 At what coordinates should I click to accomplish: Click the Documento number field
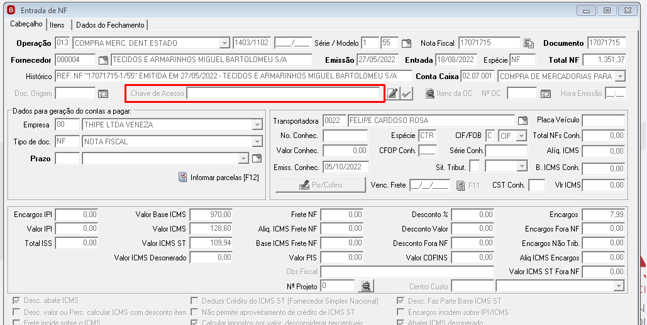(x=607, y=43)
